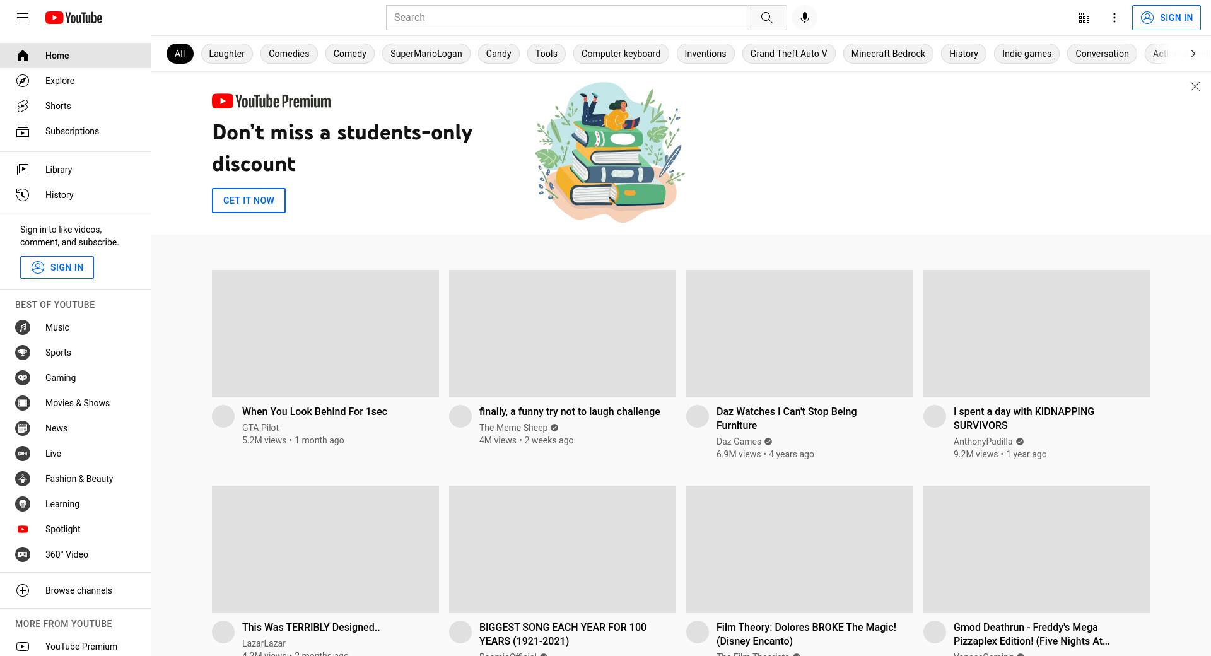The image size is (1211, 656).
Task: Open Fashion & Beauty in sidebar
Action: click(76, 479)
